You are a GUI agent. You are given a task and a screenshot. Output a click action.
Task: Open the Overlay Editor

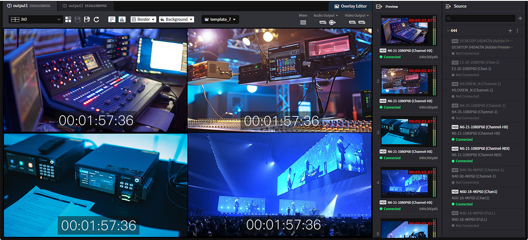pyautogui.click(x=350, y=6)
